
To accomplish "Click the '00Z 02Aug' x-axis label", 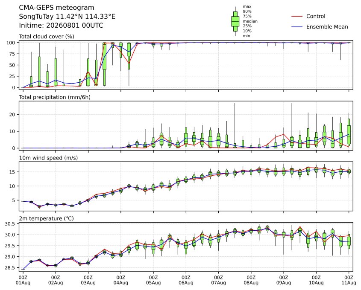I will [56, 280].
